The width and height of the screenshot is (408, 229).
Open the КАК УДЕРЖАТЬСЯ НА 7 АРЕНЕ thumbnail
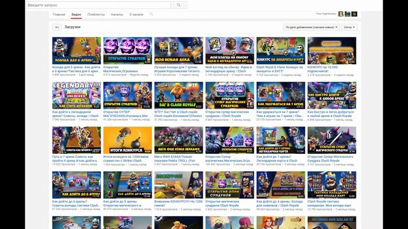pos(280,95)
